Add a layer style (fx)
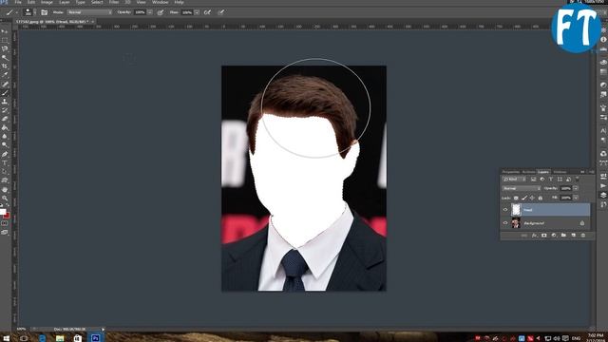 (534, 236)
